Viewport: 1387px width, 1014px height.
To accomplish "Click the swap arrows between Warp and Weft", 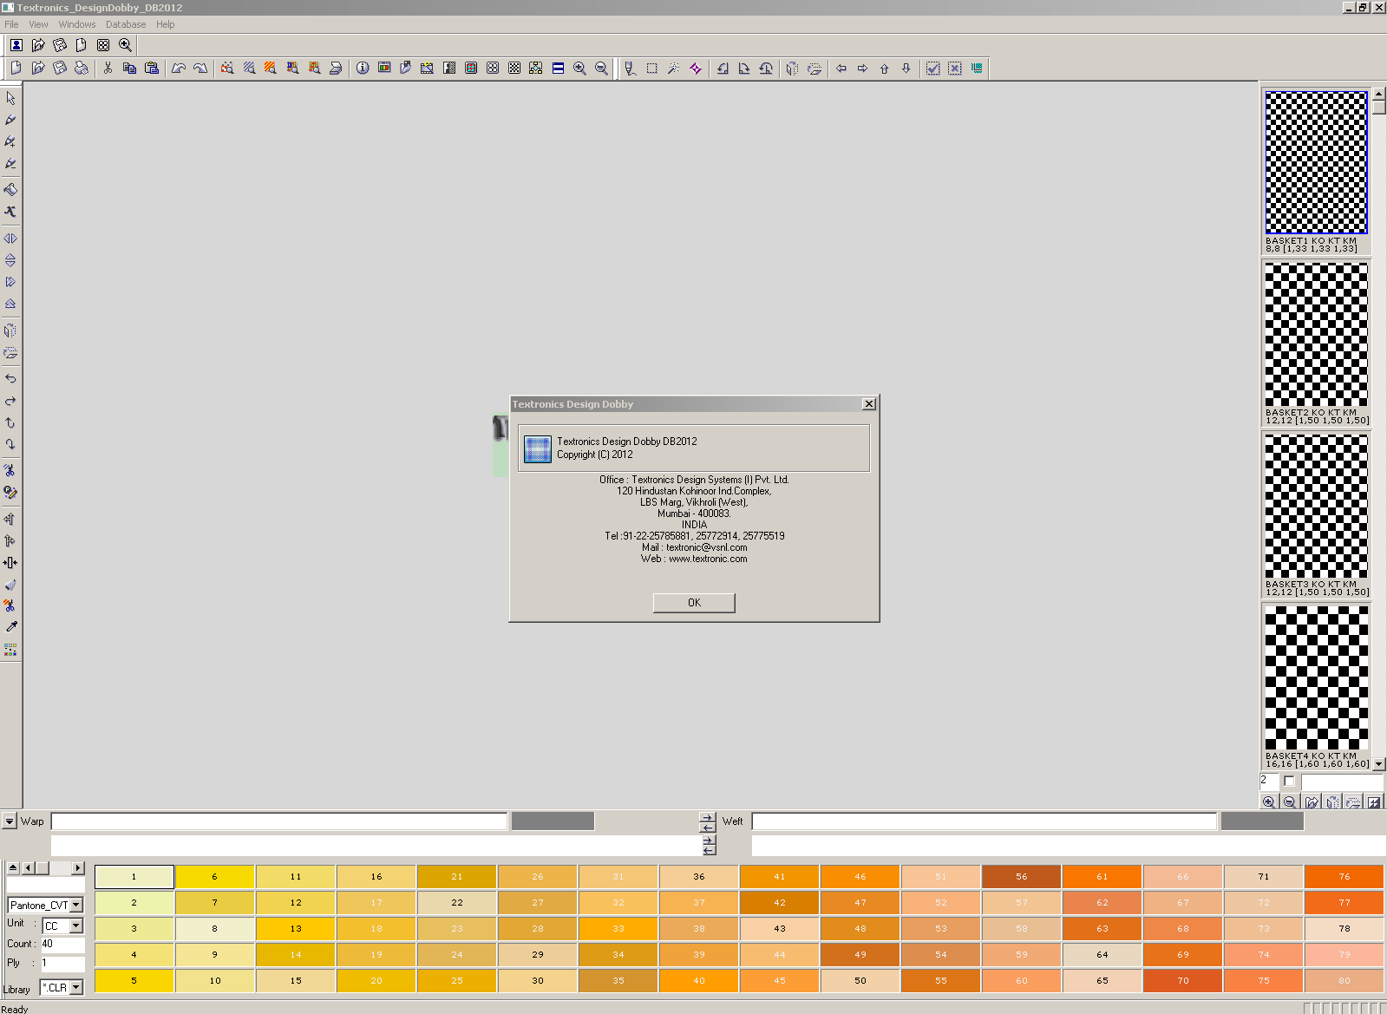I will (x=708, y=822).
